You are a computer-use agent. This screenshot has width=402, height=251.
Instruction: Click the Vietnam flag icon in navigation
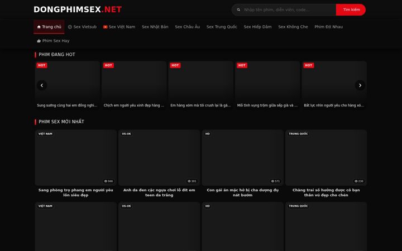click(x=105, y=27)
